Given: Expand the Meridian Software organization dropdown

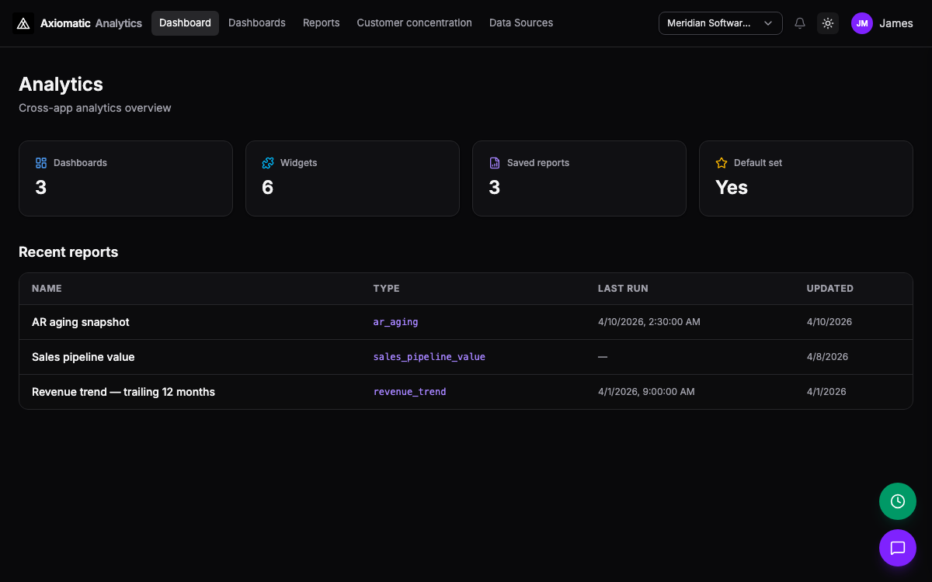Looking at the screenshot, I should point(720,23).
